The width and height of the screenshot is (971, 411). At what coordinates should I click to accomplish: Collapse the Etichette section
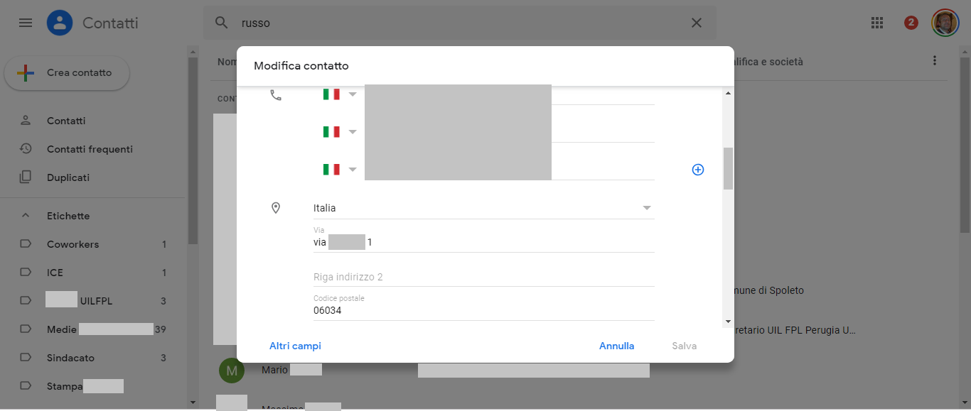[x=26, y=216]
